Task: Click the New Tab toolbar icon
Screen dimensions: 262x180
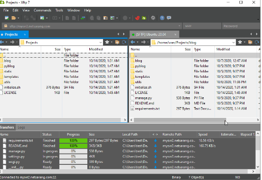Action: [42, 18]
